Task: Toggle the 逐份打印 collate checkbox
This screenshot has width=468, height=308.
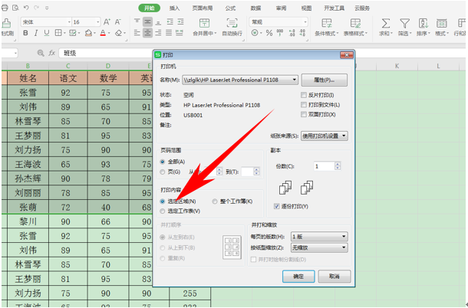Action: pyautogui.click(x=277, y=206)
